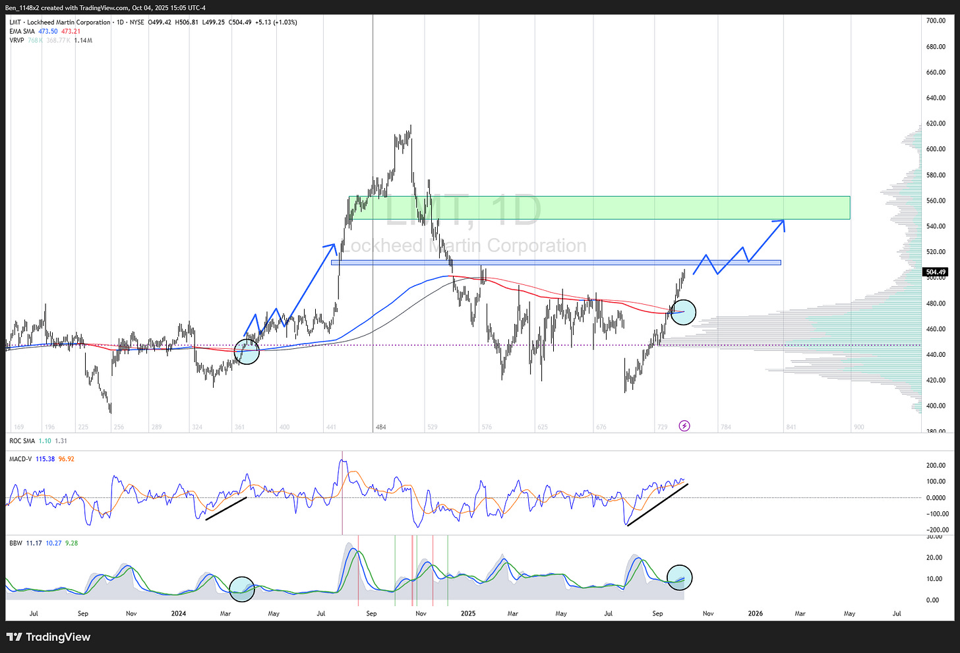Click the BBW indicator legend label
This screenshot has height=653, width=960.
click(16, 544)
